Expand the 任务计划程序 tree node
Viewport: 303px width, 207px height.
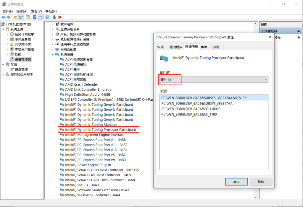[x=8, y=34]
